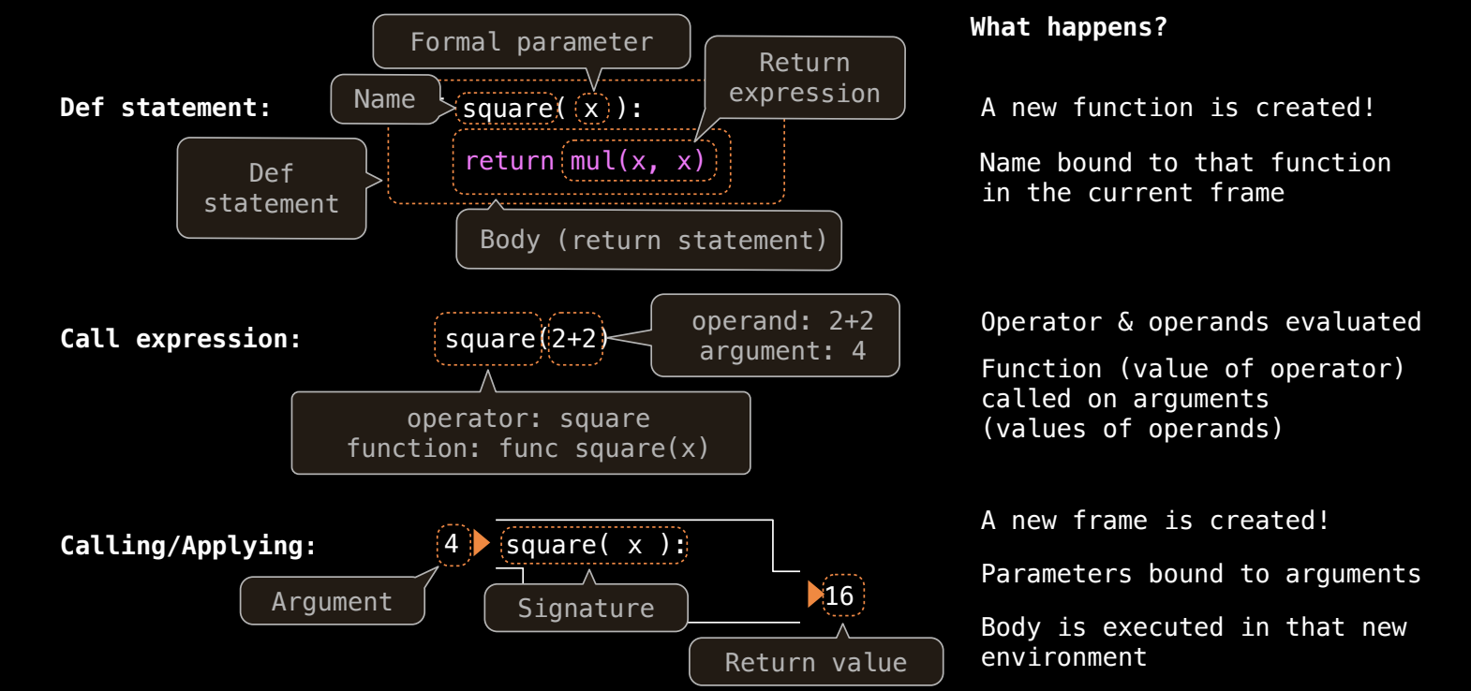
Task: Select the 'return' keyword in code
Action: click(x=509, y=161)
